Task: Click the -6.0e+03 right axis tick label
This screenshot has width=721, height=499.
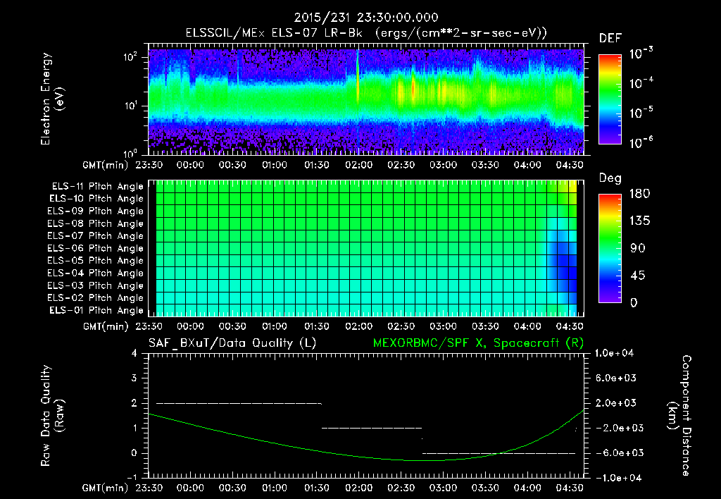Action: (x=616, y=453)
